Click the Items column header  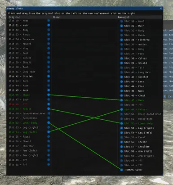coord(56,17)
